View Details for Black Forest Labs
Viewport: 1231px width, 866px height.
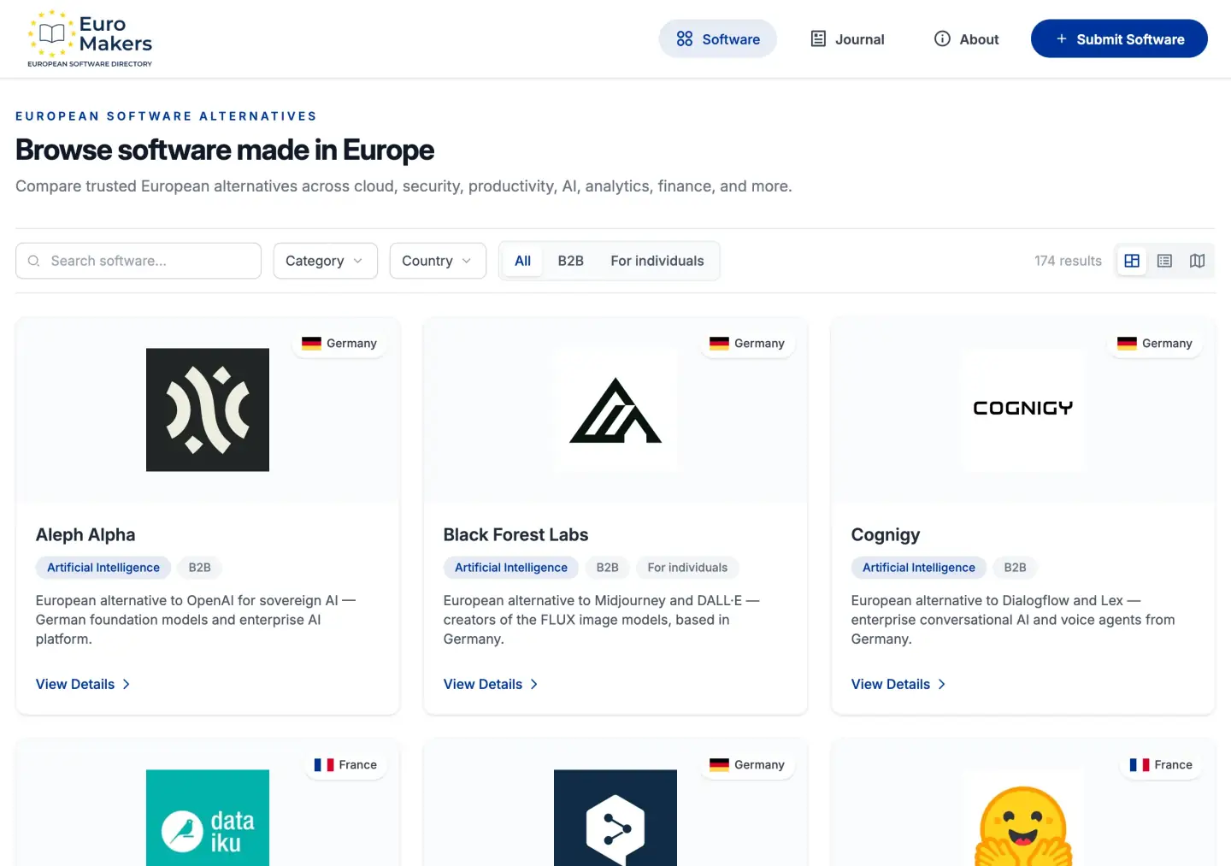click(x=491, y=684)
